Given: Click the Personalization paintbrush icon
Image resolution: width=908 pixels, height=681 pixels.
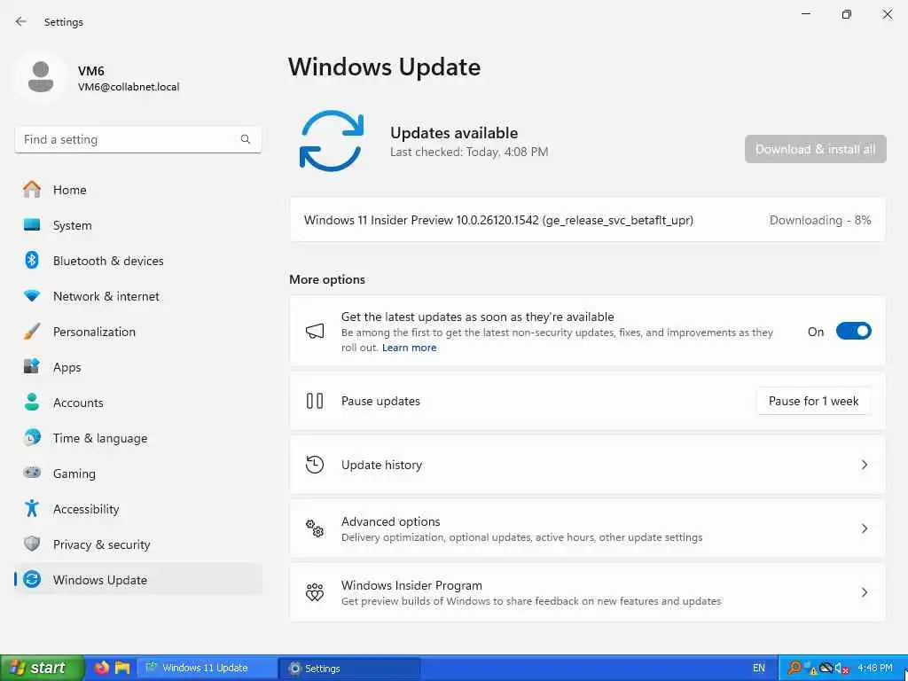Looking at the screenshot, I should click(x=32, y=332).
